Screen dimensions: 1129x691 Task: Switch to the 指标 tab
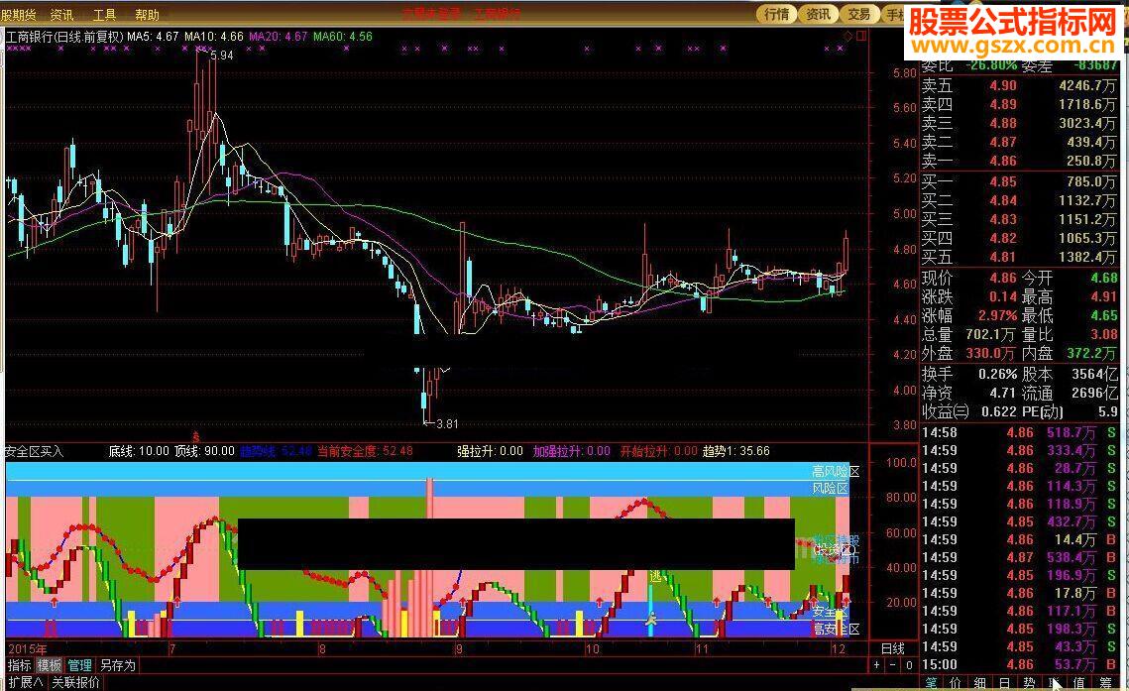[x=20, y=665]
